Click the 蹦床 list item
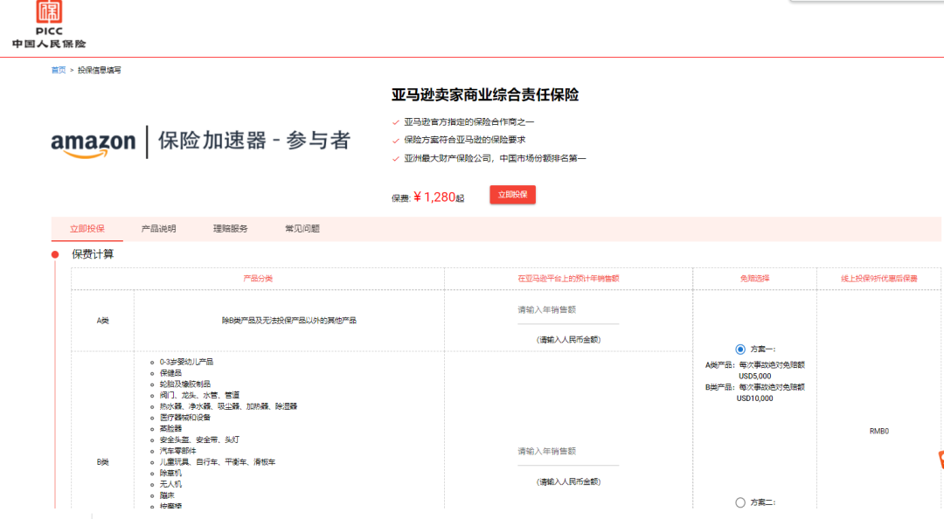Image resolution: width=944 pixels, height=519 pixels. coord(167,495)
